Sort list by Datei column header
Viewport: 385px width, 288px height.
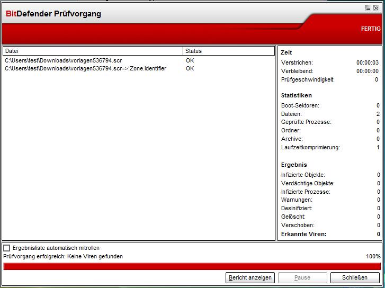coord(93,51)
